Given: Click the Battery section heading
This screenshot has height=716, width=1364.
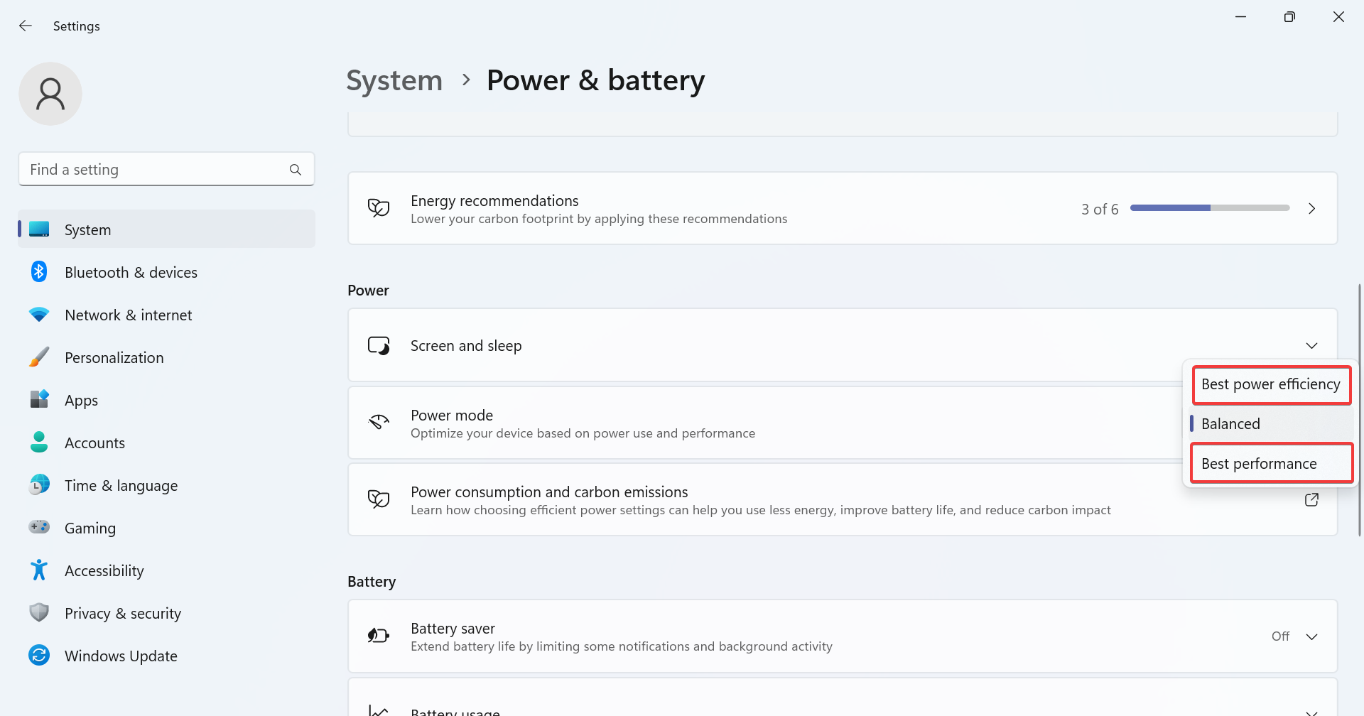Looking at the screenshot, I should pos(372,582).
